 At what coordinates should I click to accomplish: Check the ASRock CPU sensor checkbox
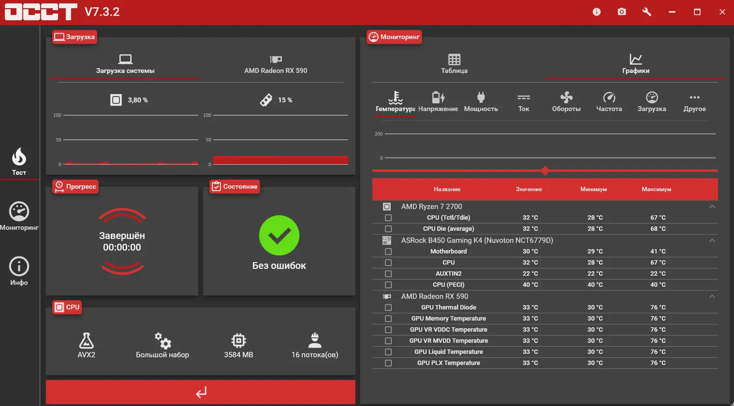coord(388,263)
